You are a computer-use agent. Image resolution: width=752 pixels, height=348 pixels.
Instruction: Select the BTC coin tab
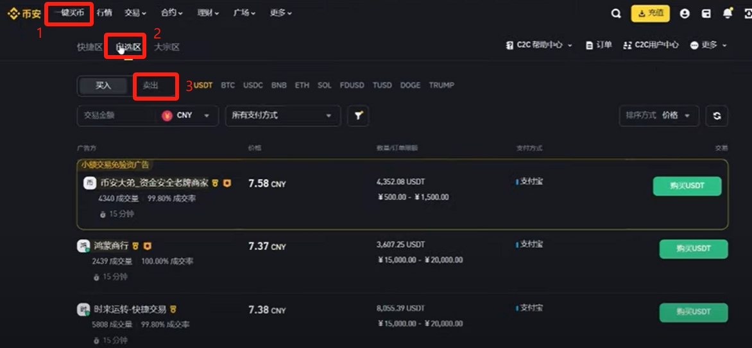[228, 85]
